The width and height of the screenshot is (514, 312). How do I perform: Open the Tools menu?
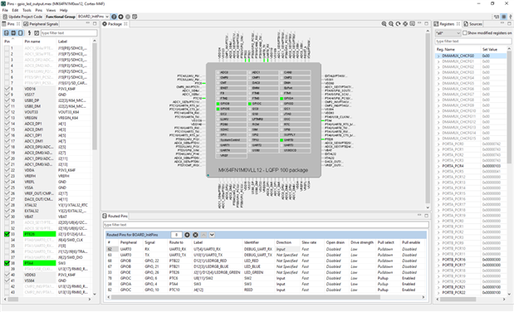(27, 10)
